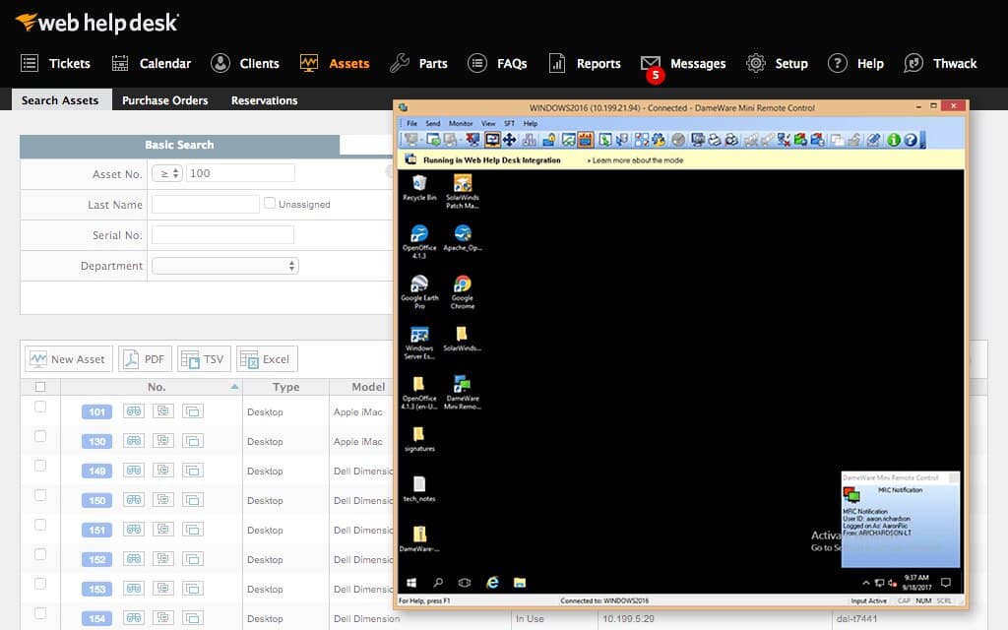This screenshot has width=1008, height=630.
Task: Switch to the Purchase Orders tab
Action: coord(163,99)
